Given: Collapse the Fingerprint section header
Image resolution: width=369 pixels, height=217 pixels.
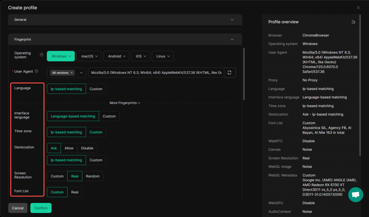Looking at the screenshot, I should point(232,39).
